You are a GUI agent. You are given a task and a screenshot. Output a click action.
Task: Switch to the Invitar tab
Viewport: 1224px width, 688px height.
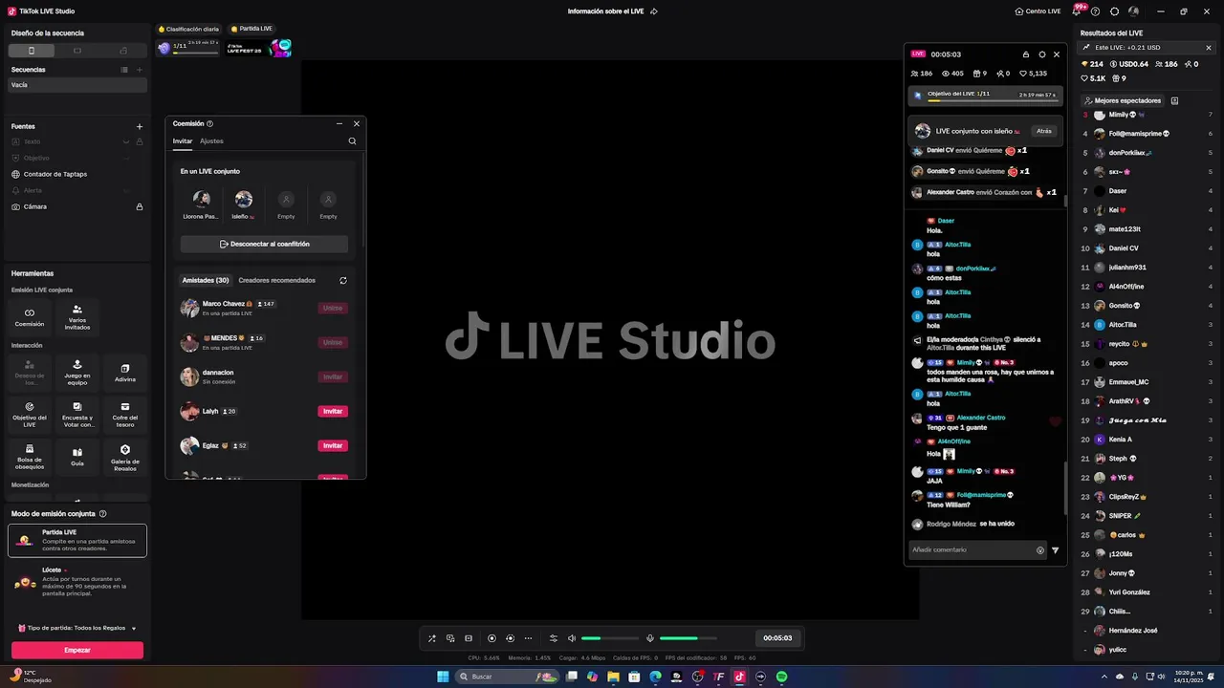pos(183,141)
